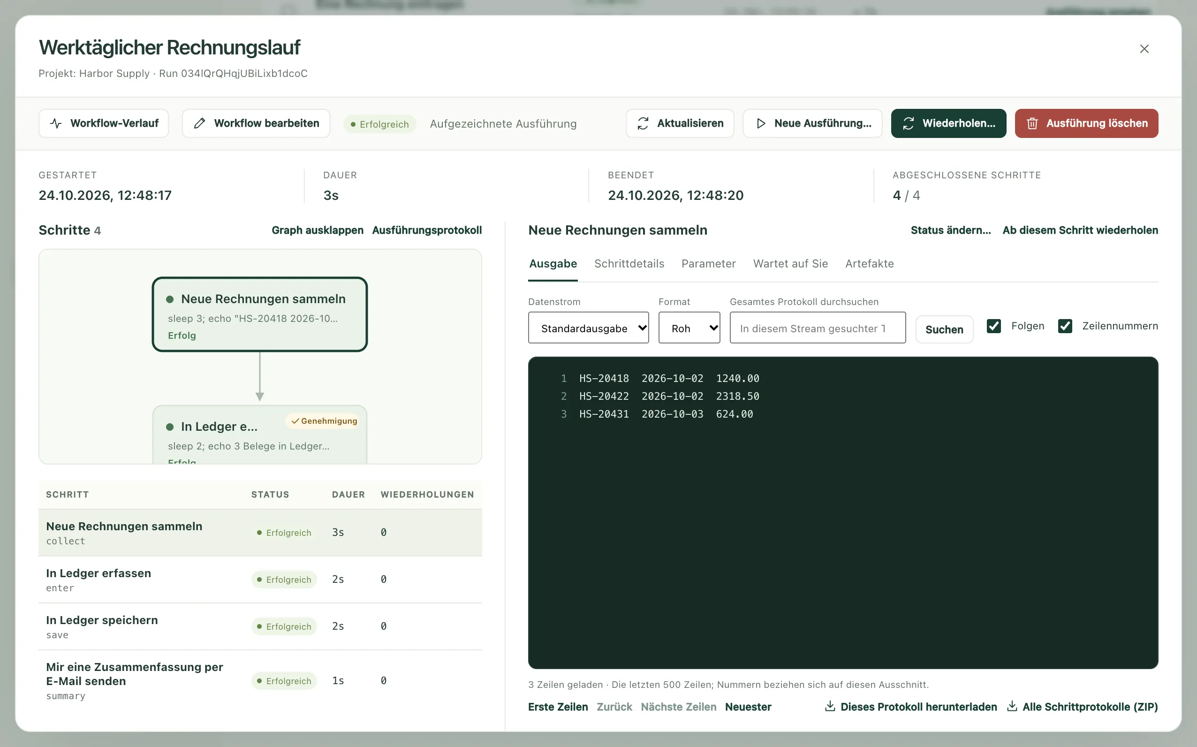Close the run dialog
This screenshot has height=747, width=1197.
(1144, 49)
